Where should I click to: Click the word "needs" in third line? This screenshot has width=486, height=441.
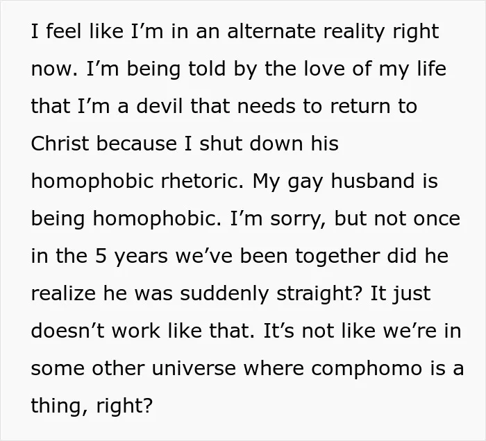[x=266, y=106]
